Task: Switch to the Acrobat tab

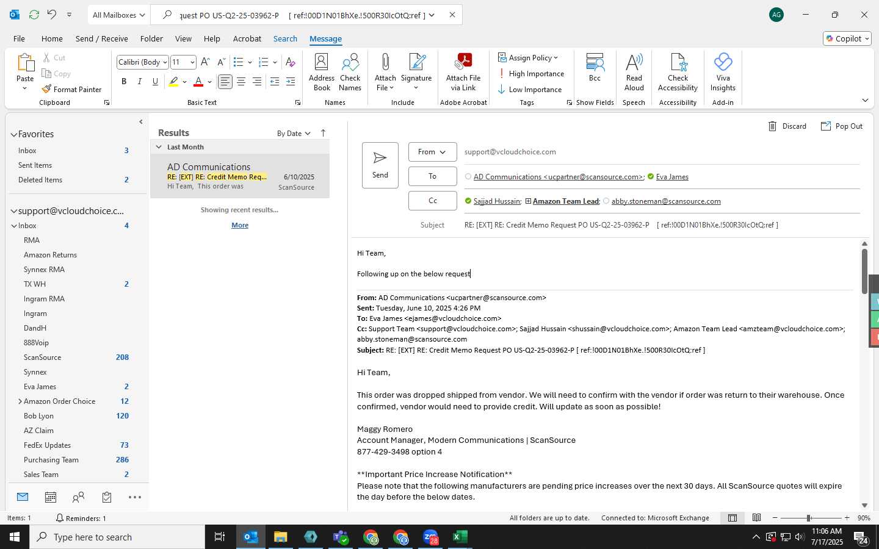Action: 247,38
